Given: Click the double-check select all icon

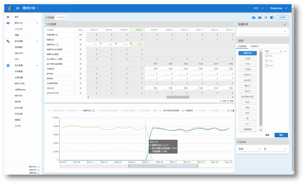Looking at the screenshot, I should [x=286, y=51].
